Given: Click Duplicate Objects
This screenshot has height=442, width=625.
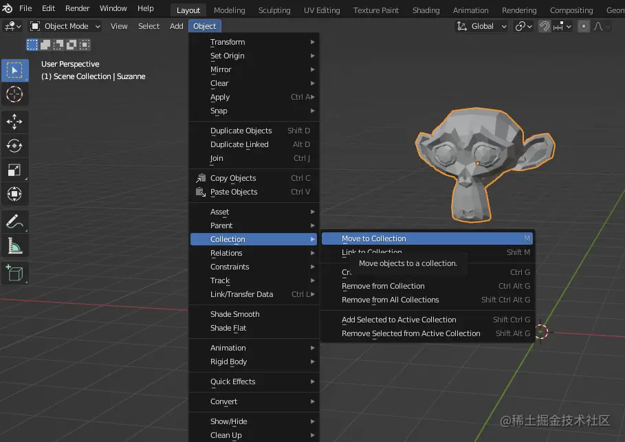Looking at the screenshot, I should pos(254,131).
